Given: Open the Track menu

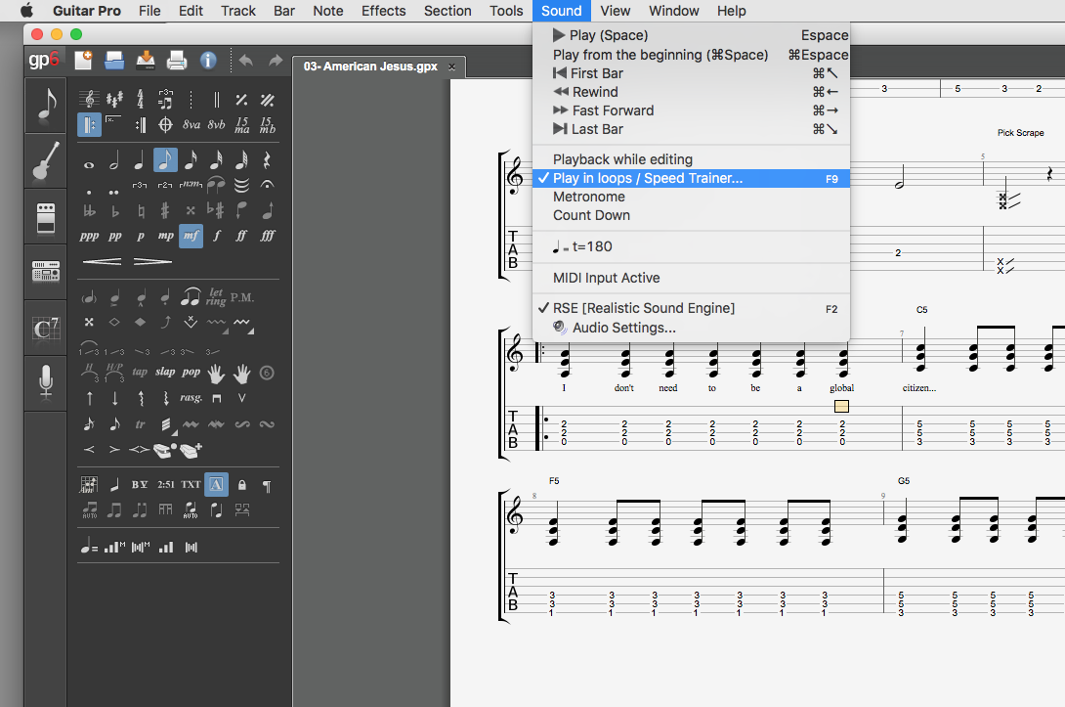Looking at the screenshot, I should click(237, 11).
